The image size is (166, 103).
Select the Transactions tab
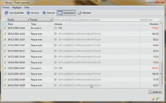66,13
